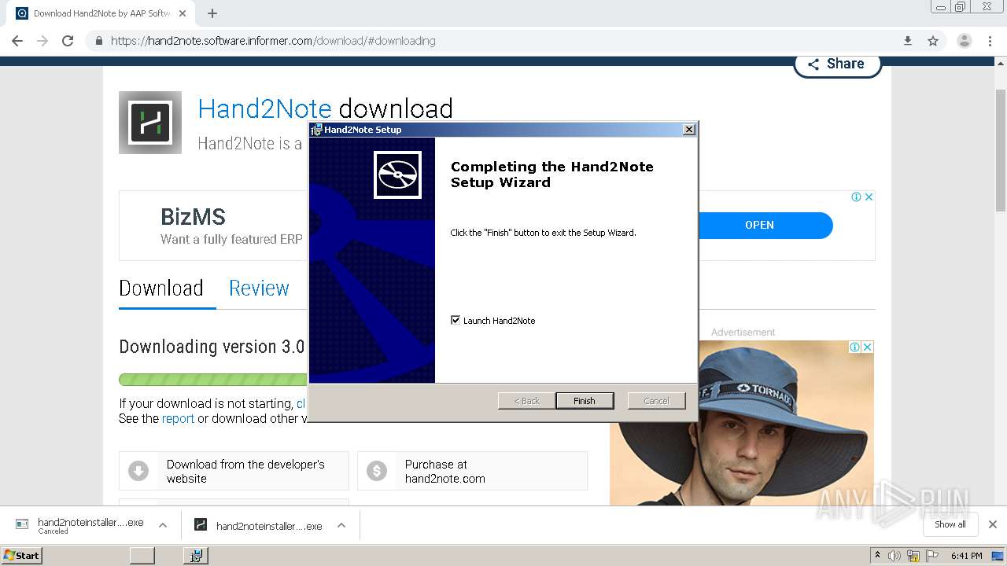Switch to the Download tab on page

[161, 289]
